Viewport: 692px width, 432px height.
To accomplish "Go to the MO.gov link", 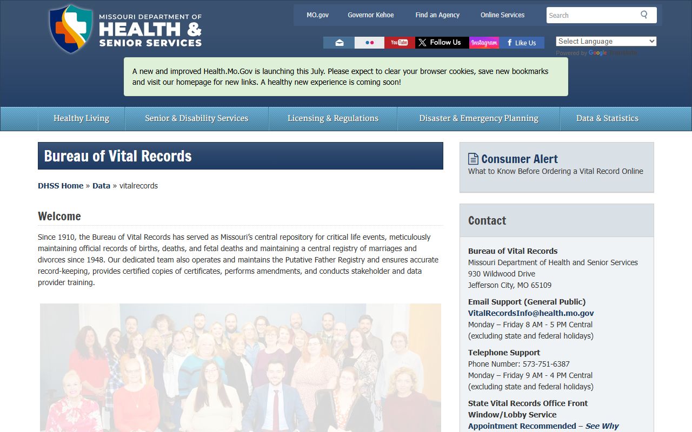I will click(317, 15).
